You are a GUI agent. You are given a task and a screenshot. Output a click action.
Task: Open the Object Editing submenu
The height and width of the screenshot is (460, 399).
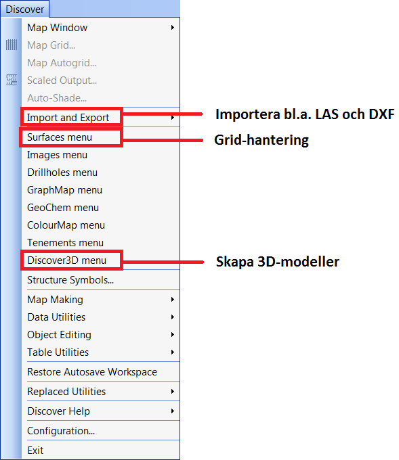click(x=100, y=335)
